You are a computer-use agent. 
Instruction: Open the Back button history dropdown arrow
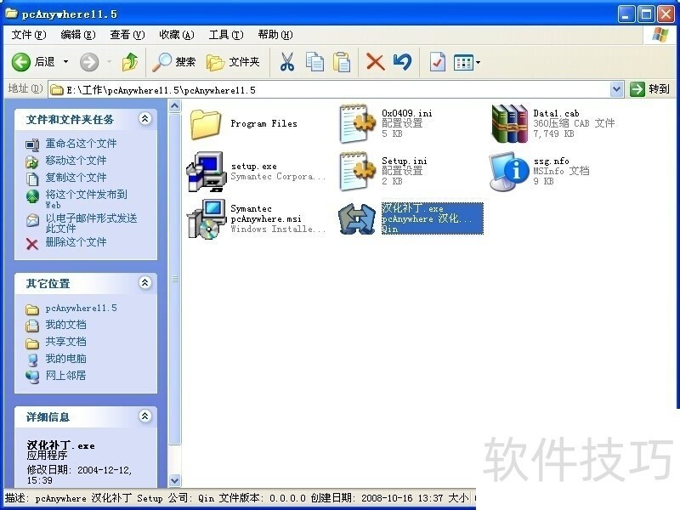point(66,62)
